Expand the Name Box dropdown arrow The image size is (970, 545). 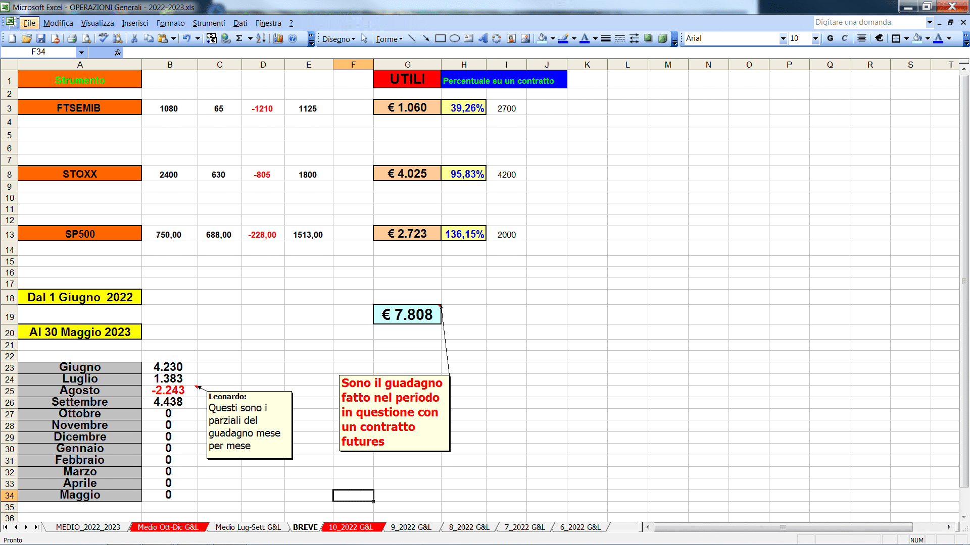(81, 52)
